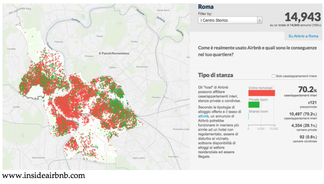Viewport: 324px width, 184px height.
Task: Select the 'I Centro Storico' filter box
Action: coord(230,20)
